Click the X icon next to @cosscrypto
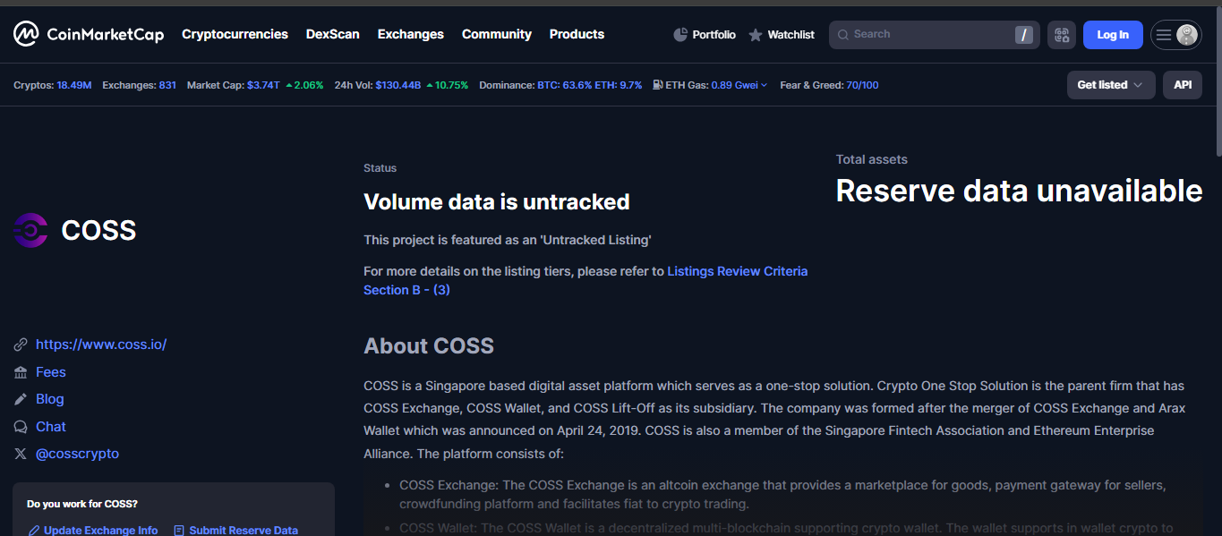 click(x=21, y=454)
